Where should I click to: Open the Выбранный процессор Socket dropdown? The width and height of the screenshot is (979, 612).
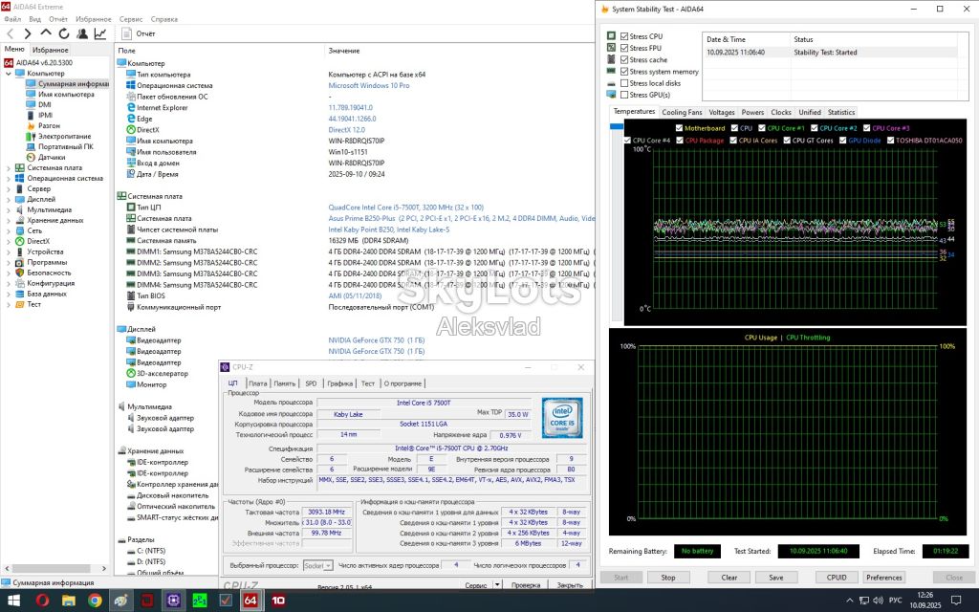click(x=317, y=565)
